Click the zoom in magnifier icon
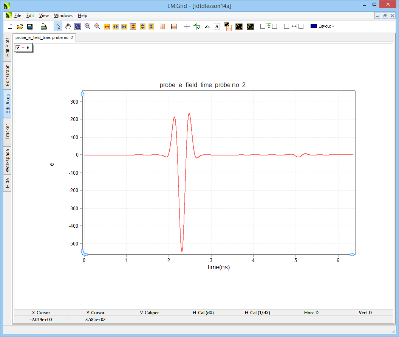The width and height of the screenshot is (399, 337). tap(88, 26)
